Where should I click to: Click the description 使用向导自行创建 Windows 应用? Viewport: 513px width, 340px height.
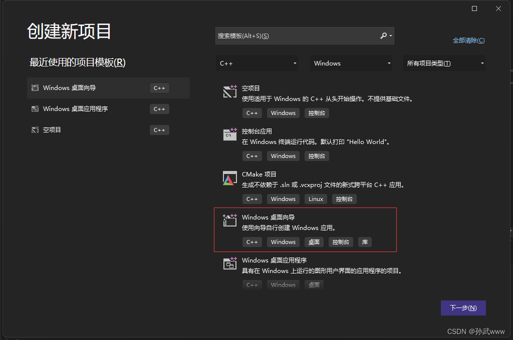(289, 227)
